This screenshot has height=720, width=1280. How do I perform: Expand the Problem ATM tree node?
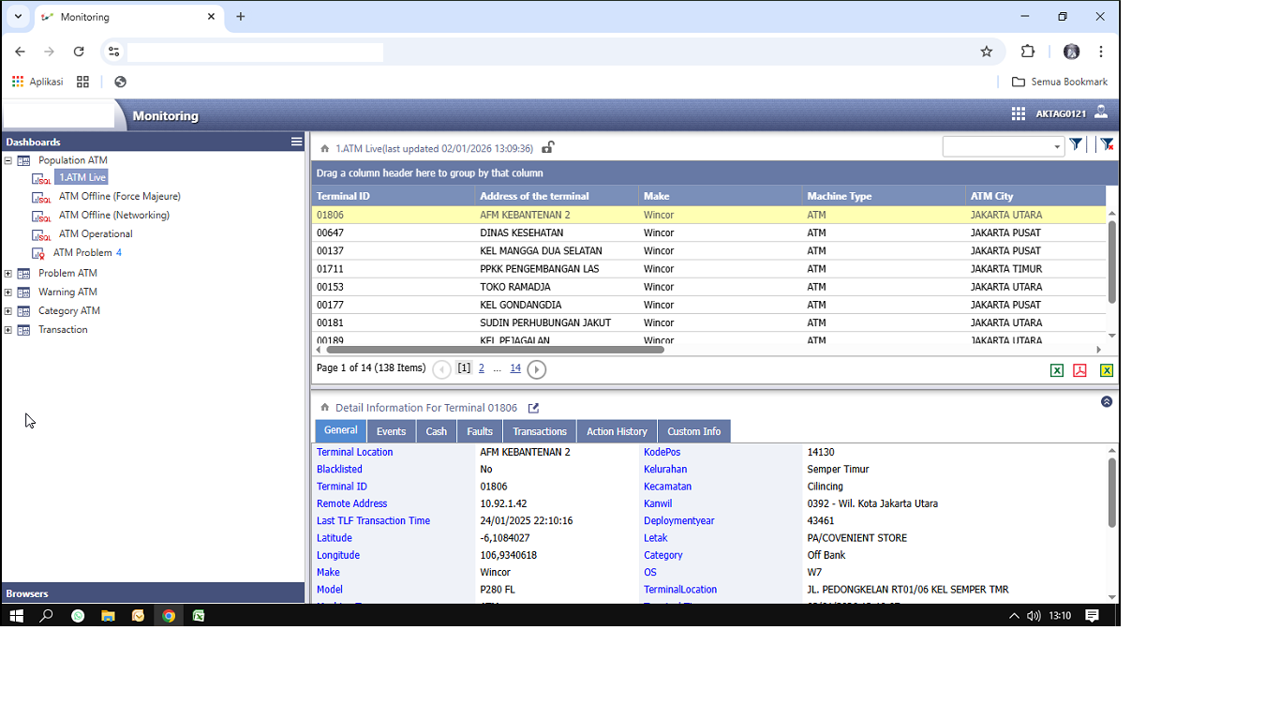pyautogui.click(x=8, y=274)
